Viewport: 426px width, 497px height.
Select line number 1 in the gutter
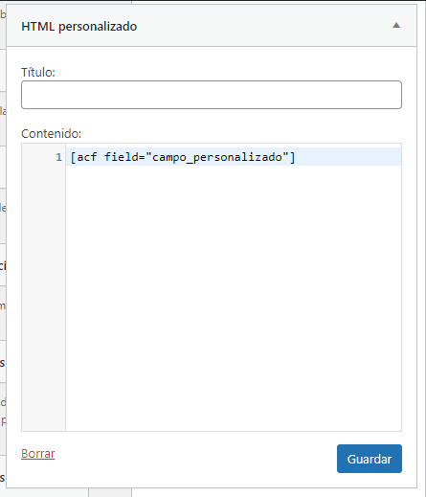pos(58,157)
